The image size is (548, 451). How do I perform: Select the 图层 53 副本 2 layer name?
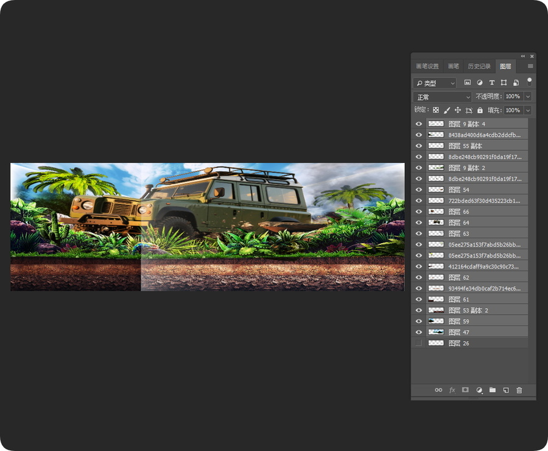[468, 311]
